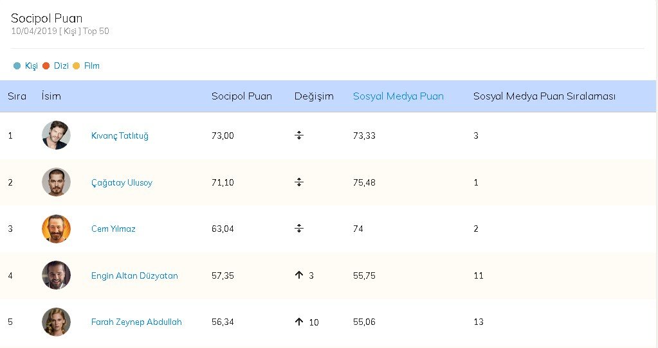Sort by Sosyal Medya Puan column
Image resolution: width=658 pixels, height=348 pixels.
(x=398, y=96)
